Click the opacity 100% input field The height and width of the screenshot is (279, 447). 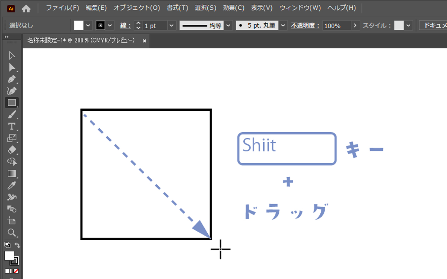[x=336, y=25]
